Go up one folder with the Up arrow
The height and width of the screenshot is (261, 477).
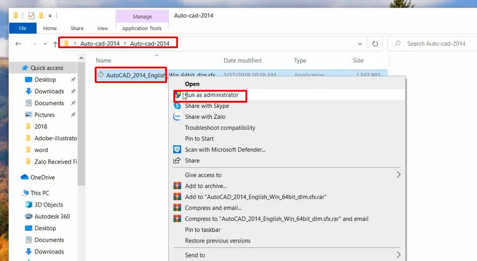click(55, 43)
